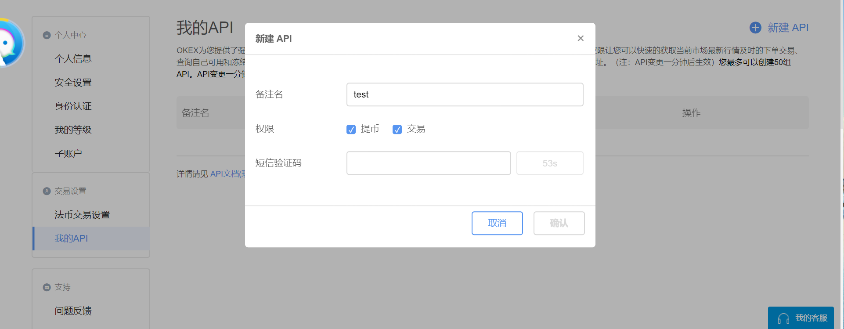
Task: Focus the 短信验证码 input field
Action: click(429, 163)
